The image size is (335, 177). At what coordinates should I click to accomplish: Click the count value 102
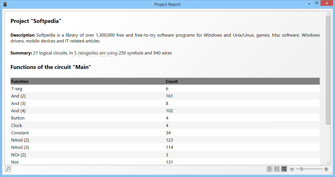point(169,111)
